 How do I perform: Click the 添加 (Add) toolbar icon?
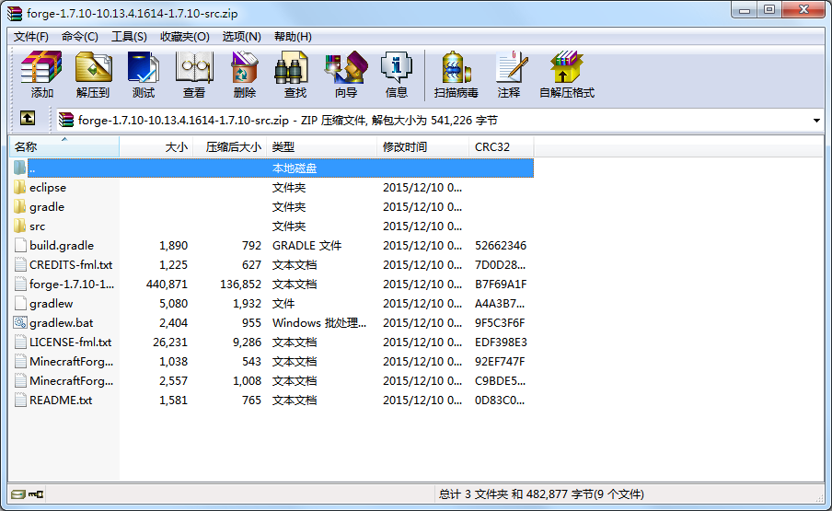(41, 67)
